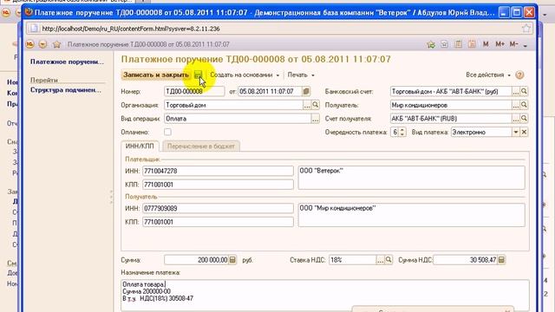Image resolution: width=555 pixels, height=312 pixels.
Task: Click the Получатель field Мир кондиционеров
Action: [x=451, y=105]
